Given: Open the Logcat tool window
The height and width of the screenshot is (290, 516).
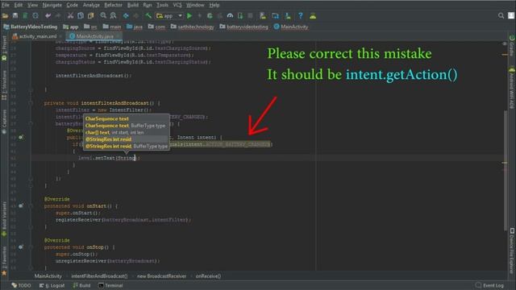Looking at the screenshot, I should (x=52, y=285).
